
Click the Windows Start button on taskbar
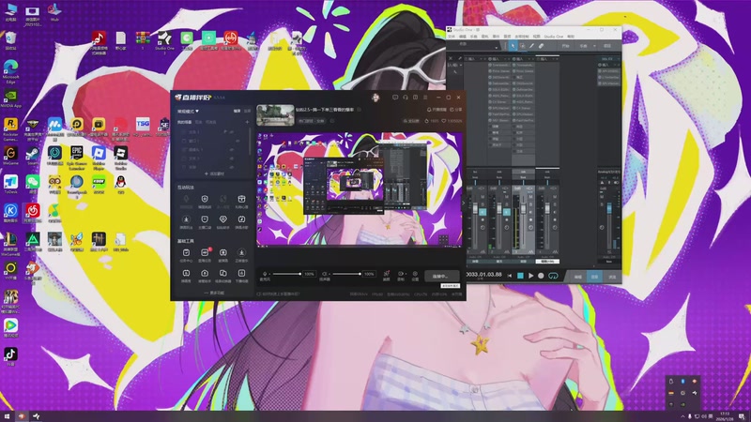tap(7, 416)
